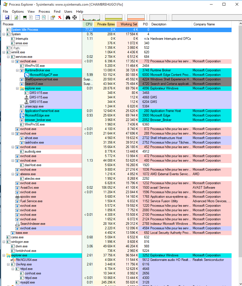Collapse the explorer.exe PID 4896 node
This screenshot has height=286, width=242.
point(17,89)
